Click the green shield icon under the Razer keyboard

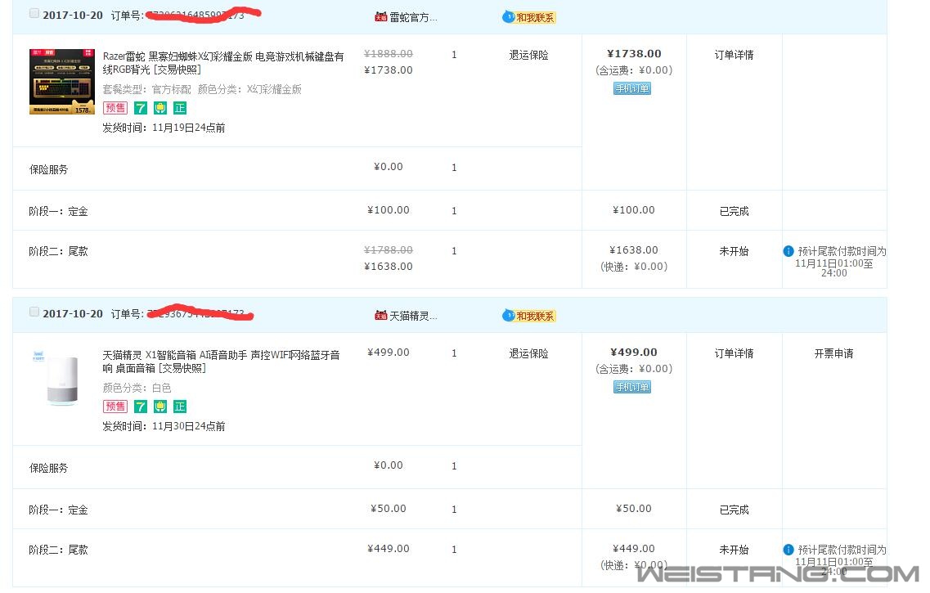[x=160, y=108]
